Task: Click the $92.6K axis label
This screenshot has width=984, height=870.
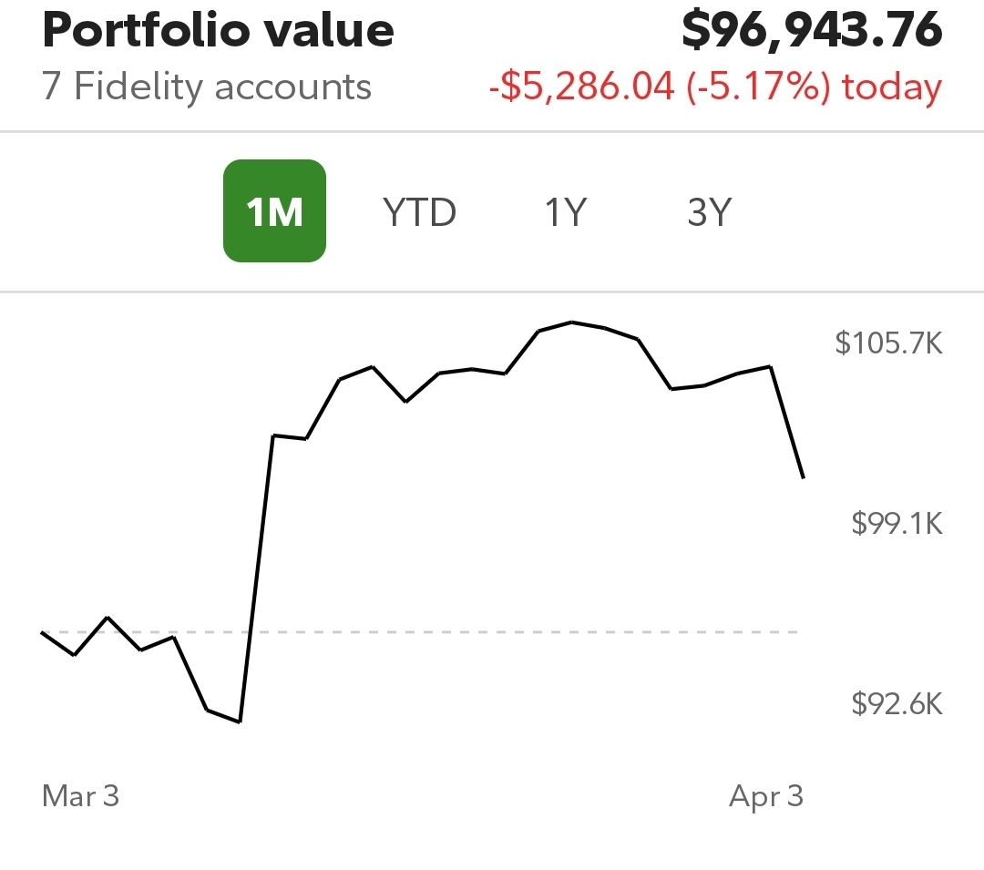Action: click(897, 703)
